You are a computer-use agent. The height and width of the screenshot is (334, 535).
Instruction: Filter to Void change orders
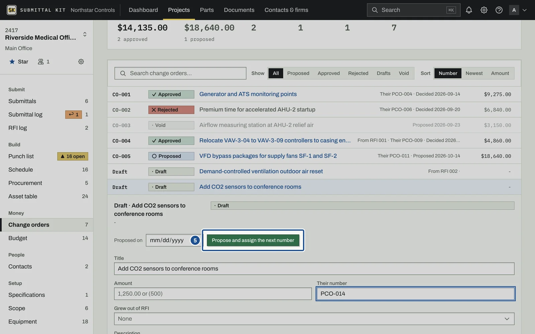point(404,73)
